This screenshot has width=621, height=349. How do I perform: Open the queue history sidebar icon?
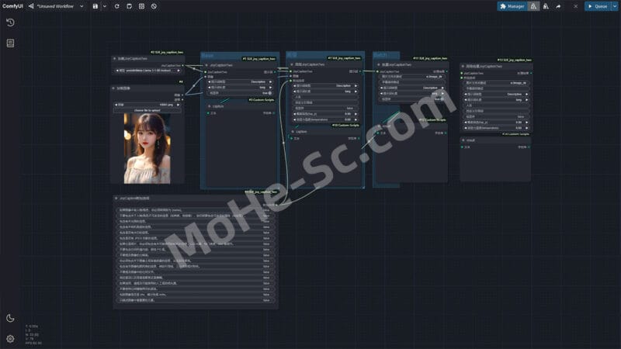[10, 22]
